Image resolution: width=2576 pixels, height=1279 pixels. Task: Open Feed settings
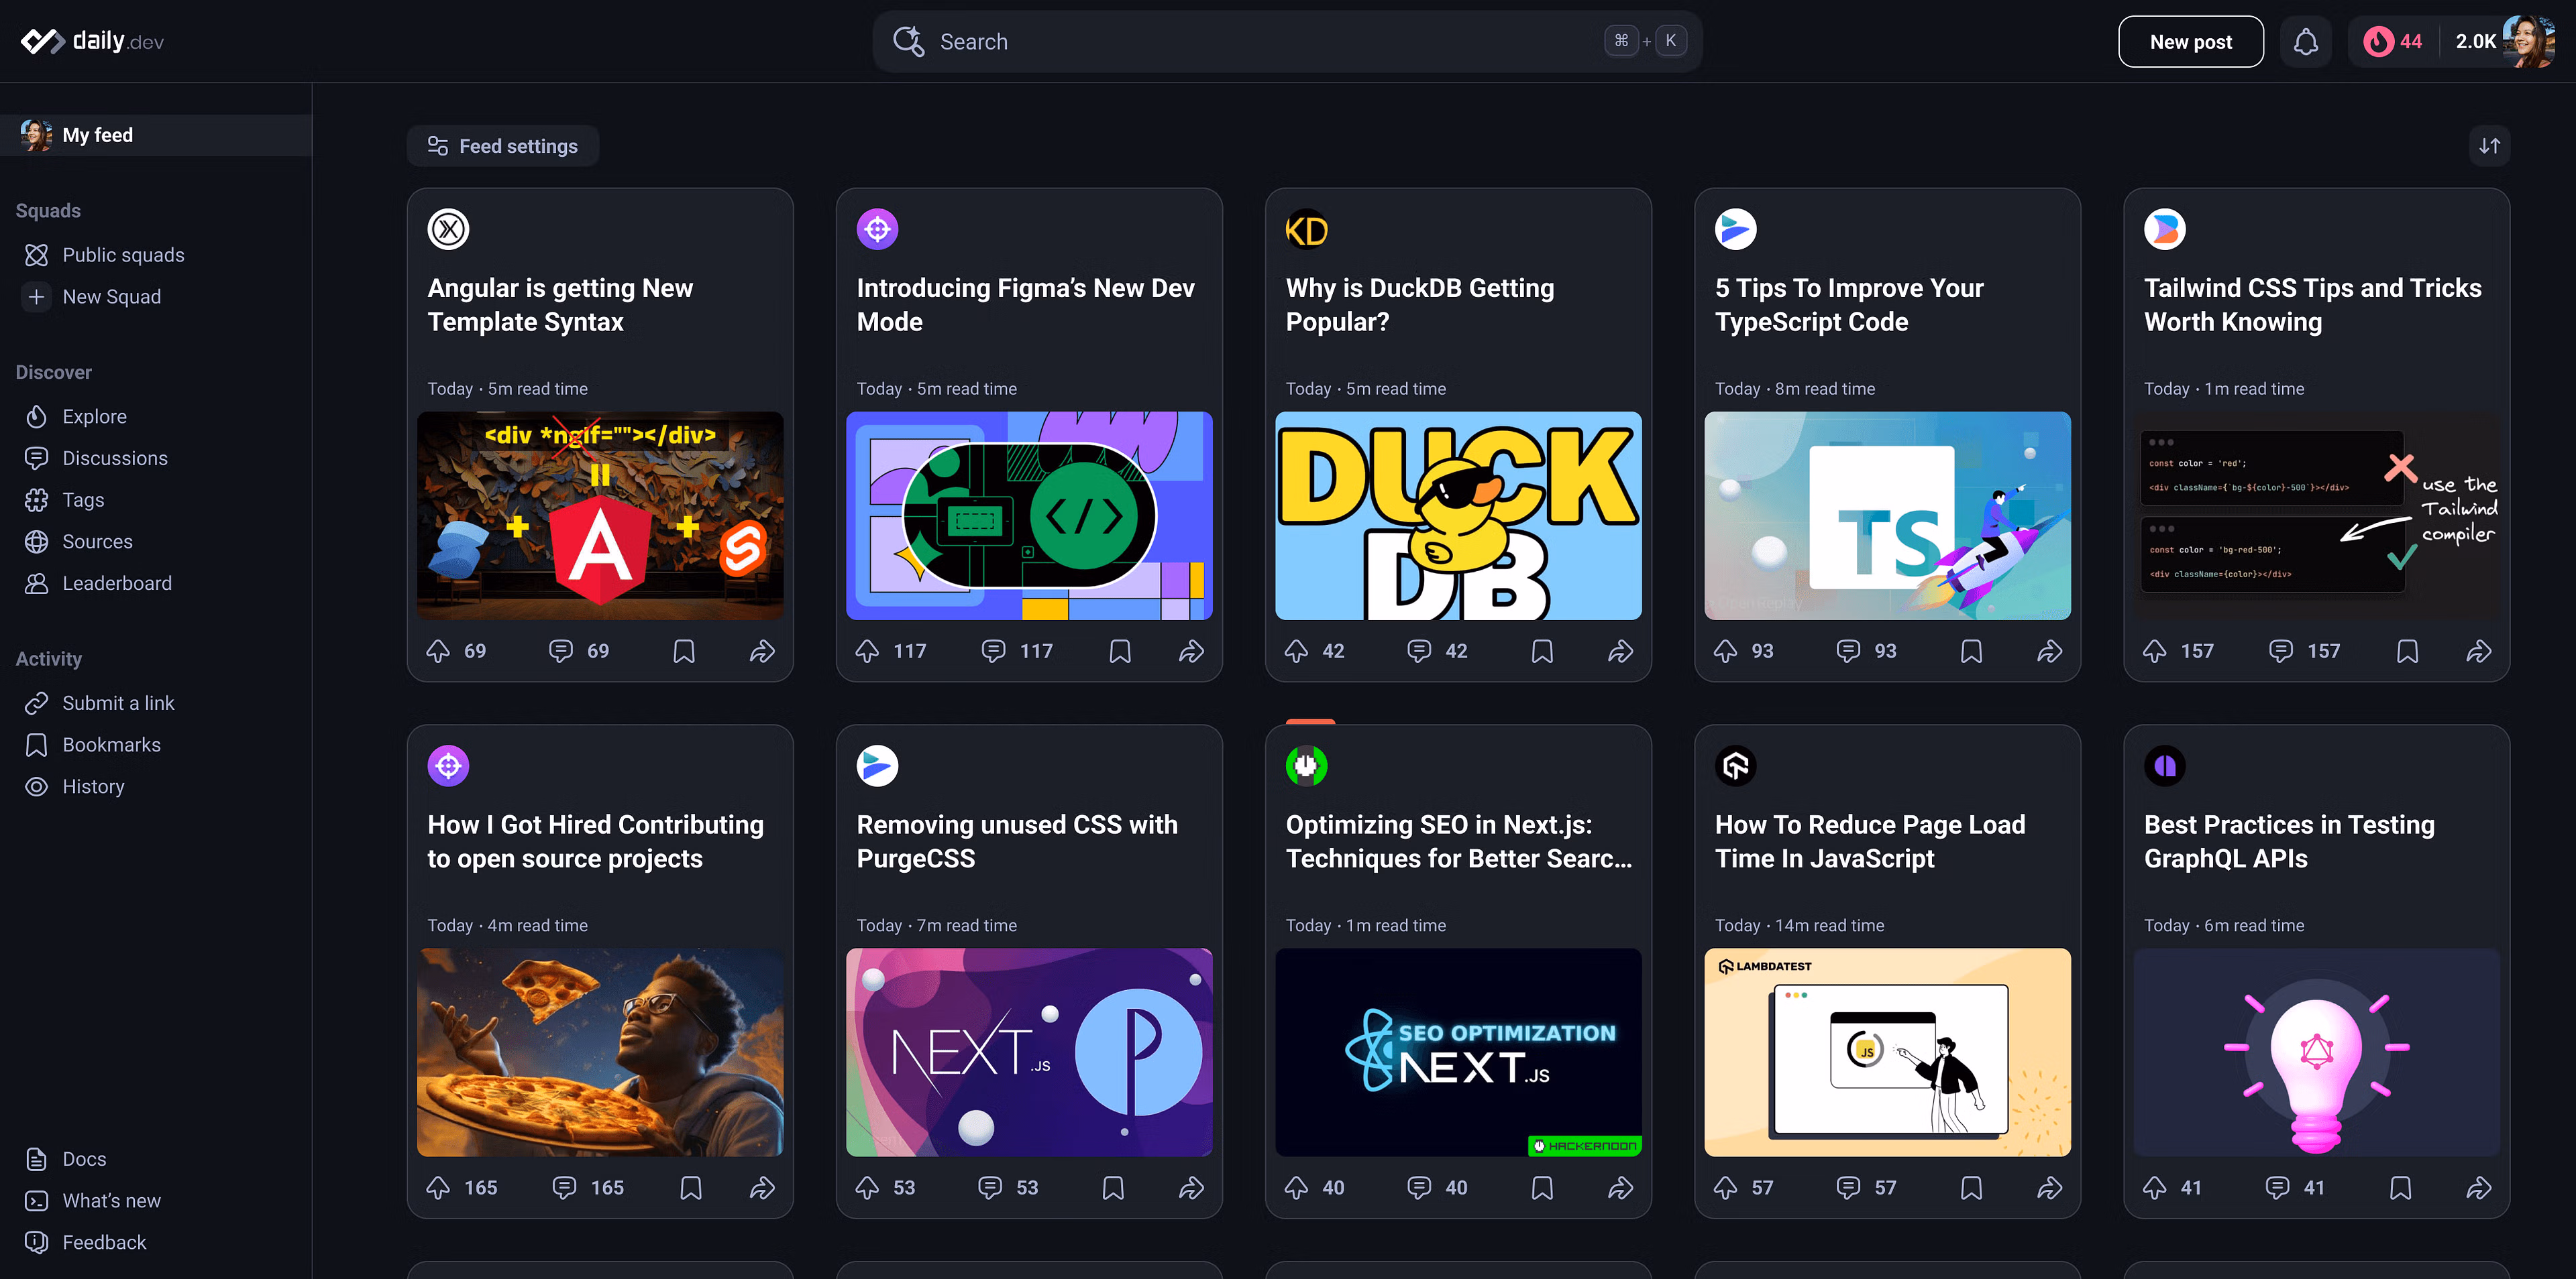503,146
